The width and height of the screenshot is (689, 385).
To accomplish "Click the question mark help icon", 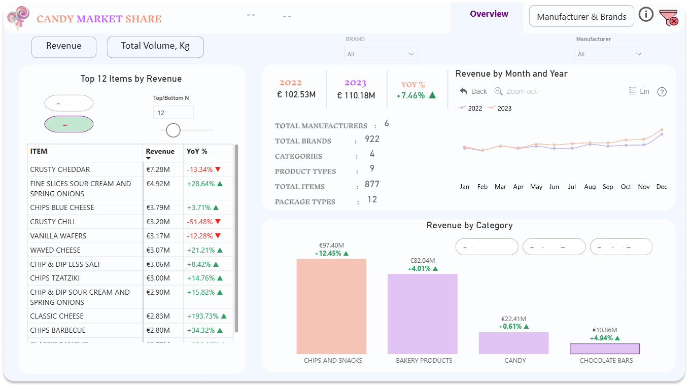I will click(662, 92).
